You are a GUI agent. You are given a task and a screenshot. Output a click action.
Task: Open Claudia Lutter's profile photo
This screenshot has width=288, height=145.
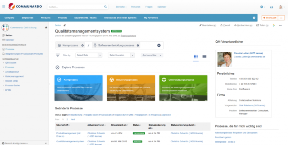pyautogui.click(x=225, y=59)
